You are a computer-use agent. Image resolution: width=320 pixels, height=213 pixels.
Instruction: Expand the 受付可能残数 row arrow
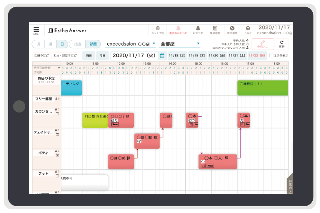pos(59,68)
